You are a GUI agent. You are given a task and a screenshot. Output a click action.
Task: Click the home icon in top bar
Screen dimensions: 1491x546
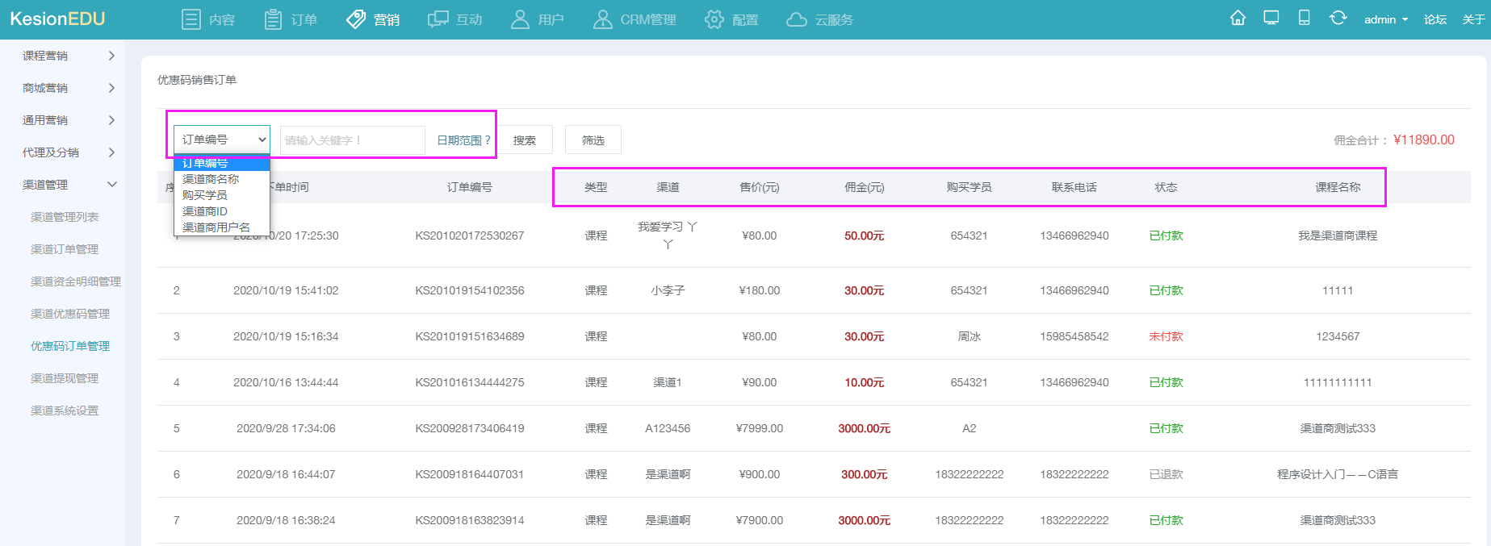tap(1238, 19)
